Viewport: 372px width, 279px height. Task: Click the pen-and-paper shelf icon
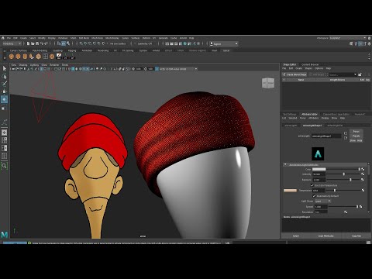tap(59, 56)
